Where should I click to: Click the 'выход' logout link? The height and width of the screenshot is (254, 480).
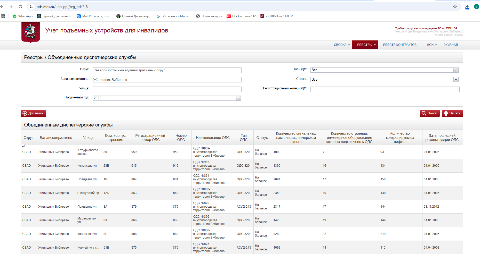[459, 35]
